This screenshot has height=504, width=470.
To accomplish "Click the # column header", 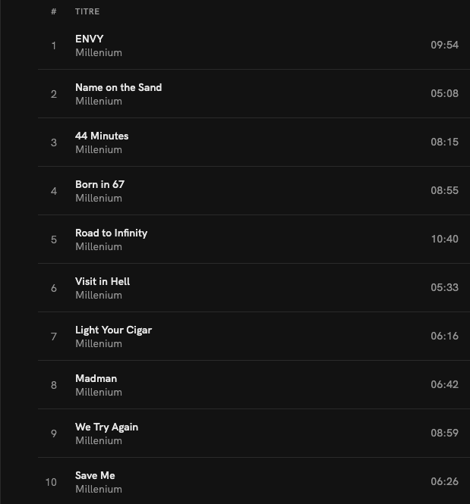I will [x=54, y=12].
